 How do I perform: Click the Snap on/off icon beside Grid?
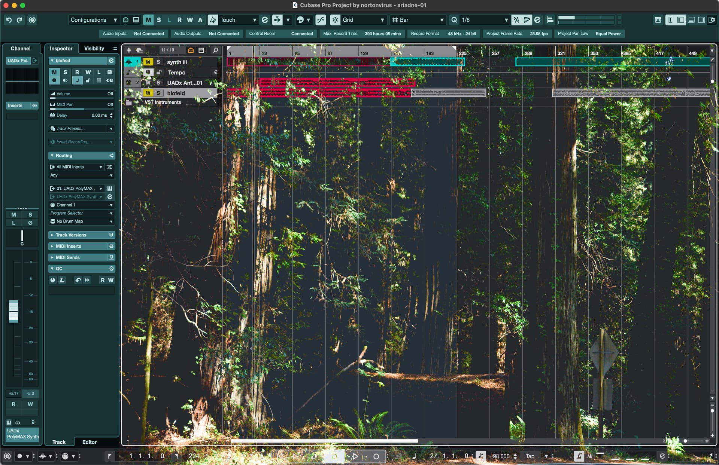click(x=335, y=20)
